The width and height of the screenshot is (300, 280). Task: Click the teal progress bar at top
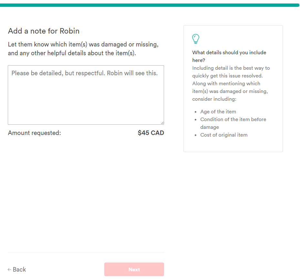pyautogui.click(x=150, y=5)
